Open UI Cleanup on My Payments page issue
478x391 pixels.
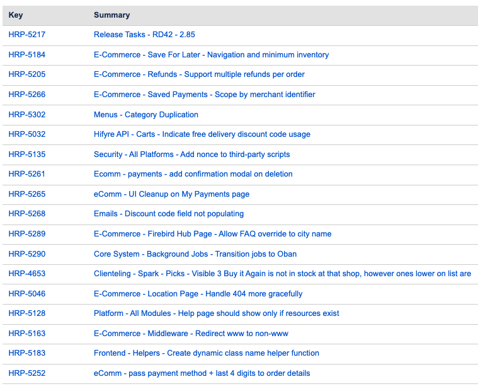171,194
